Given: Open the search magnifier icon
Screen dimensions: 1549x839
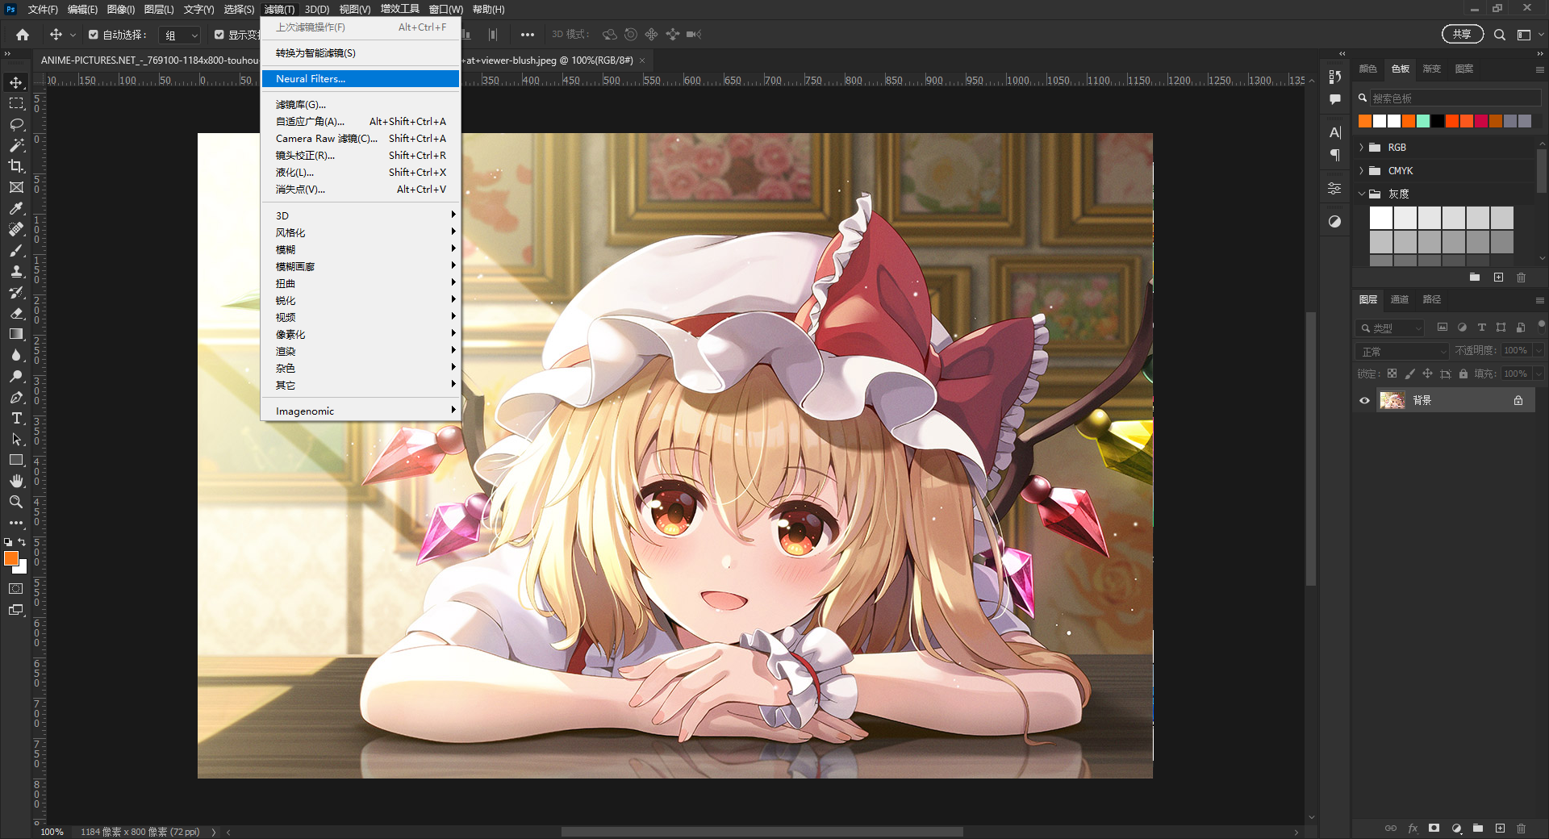Looking at the screenshot, I should click(1499, 35).
